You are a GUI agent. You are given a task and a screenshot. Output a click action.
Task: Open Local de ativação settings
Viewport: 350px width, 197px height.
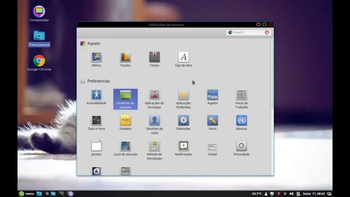125,148
